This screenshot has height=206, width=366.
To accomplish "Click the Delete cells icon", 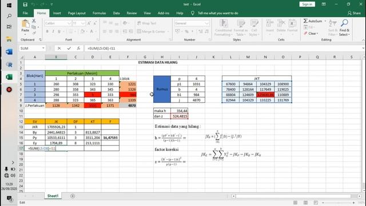I will click(281, 26).
